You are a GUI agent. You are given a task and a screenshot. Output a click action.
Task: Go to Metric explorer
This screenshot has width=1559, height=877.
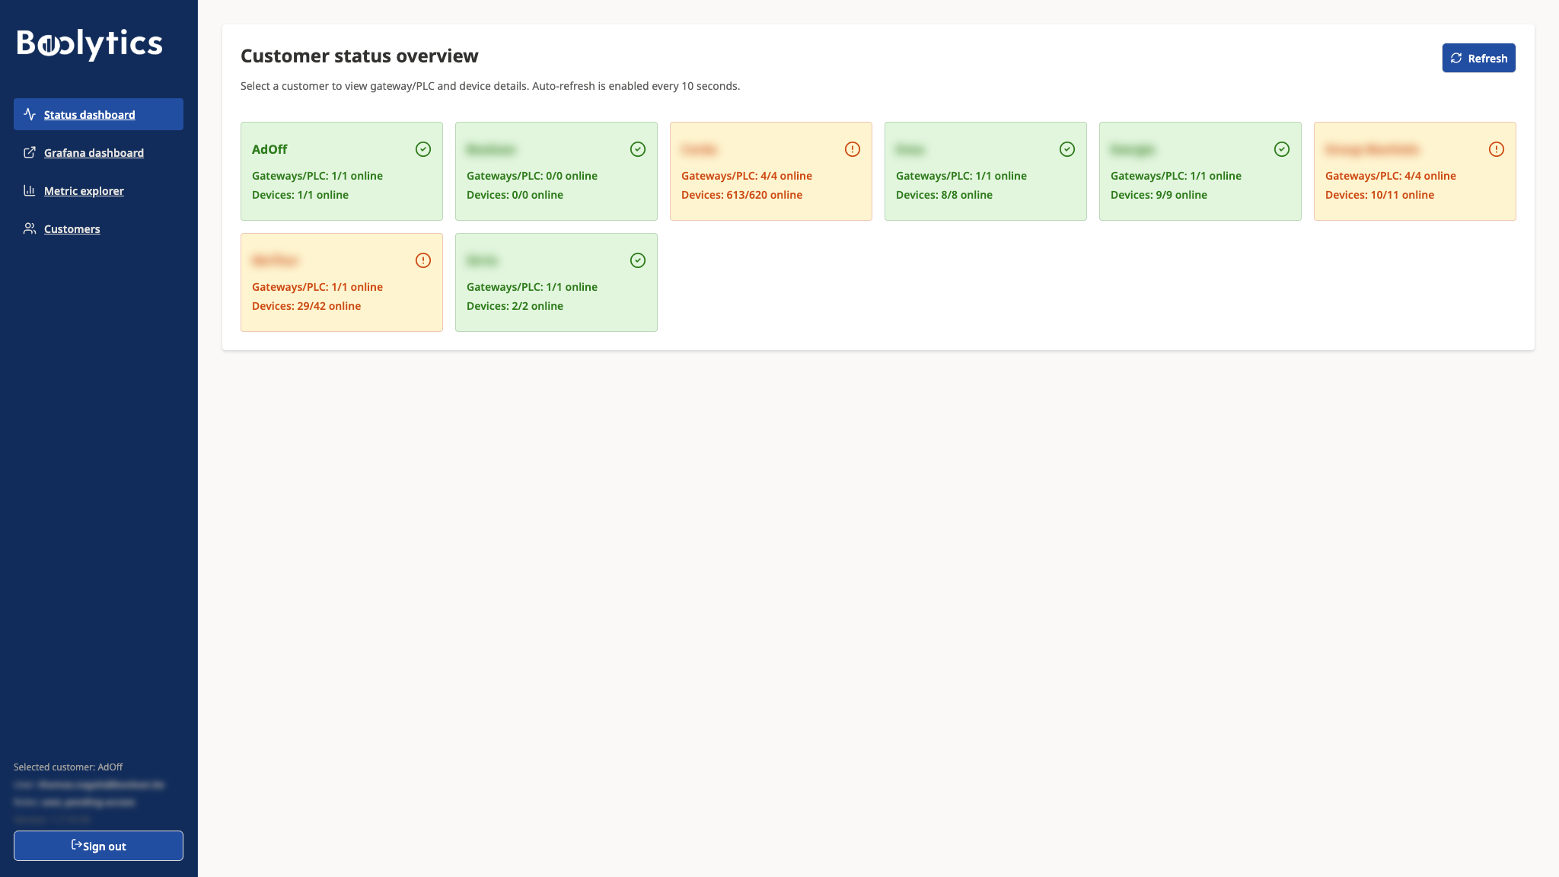click(x=98, y=190)
